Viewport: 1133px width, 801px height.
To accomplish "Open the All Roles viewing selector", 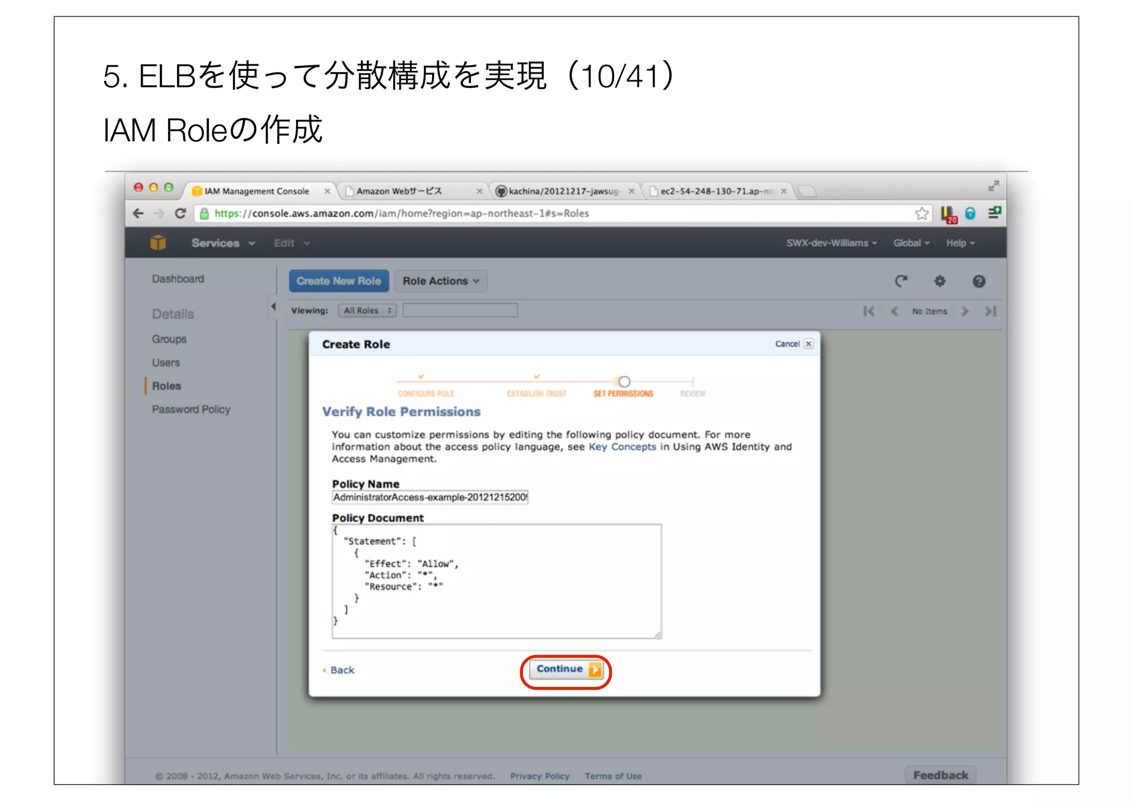I will pos(367,311).
